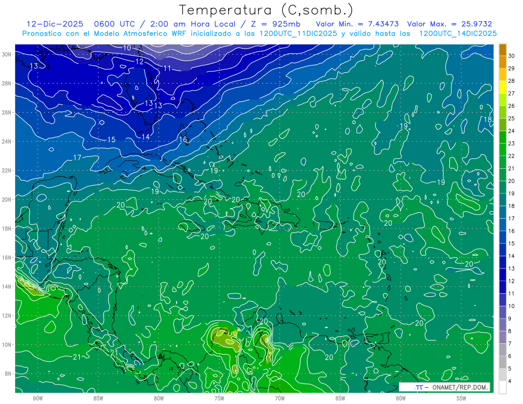Click the colorbar tick label 4

coord(510,381)
